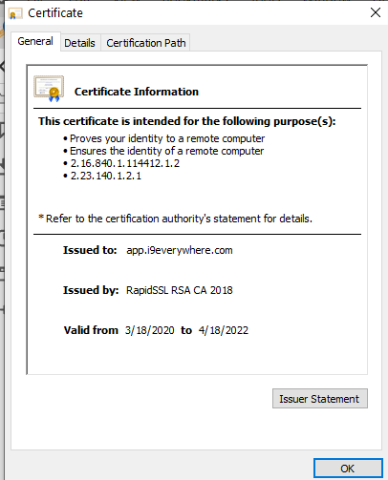Screen dimensions: 388x480
Task: Click the 'Ensures the identity of a remote computer' line
Action: [x=166, y=151]
